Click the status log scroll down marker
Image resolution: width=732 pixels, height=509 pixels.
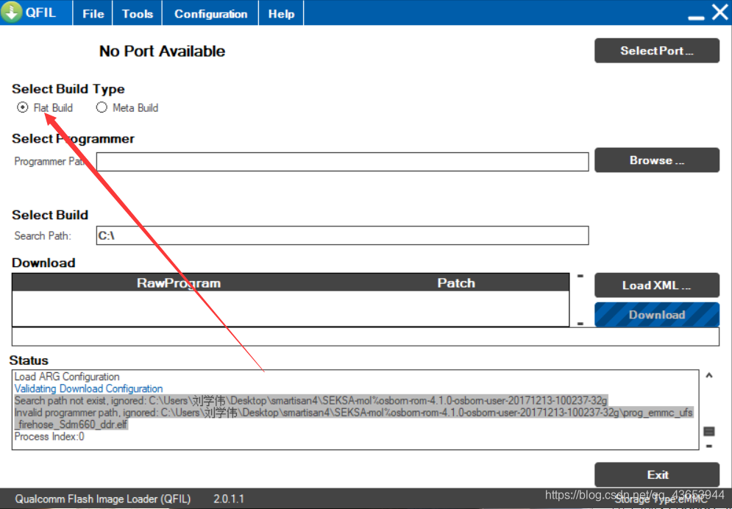click(x=709, y=446)
